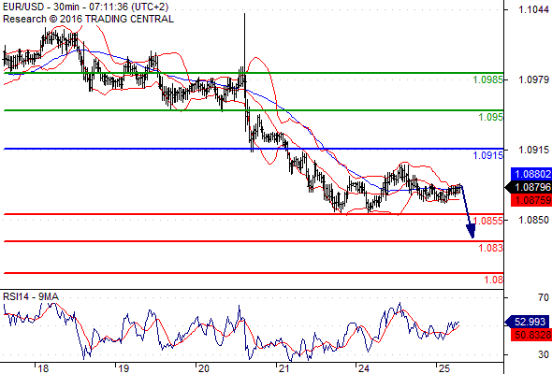Click the red 1.08759 price tag
The width and height of the screenshot is (552, 374).
point(531,200)
